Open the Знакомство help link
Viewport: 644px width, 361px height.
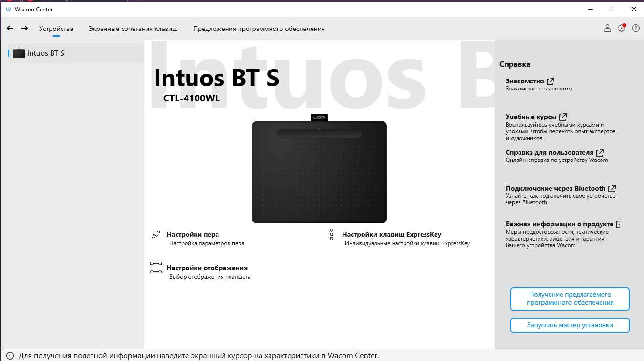coord(525,81)
